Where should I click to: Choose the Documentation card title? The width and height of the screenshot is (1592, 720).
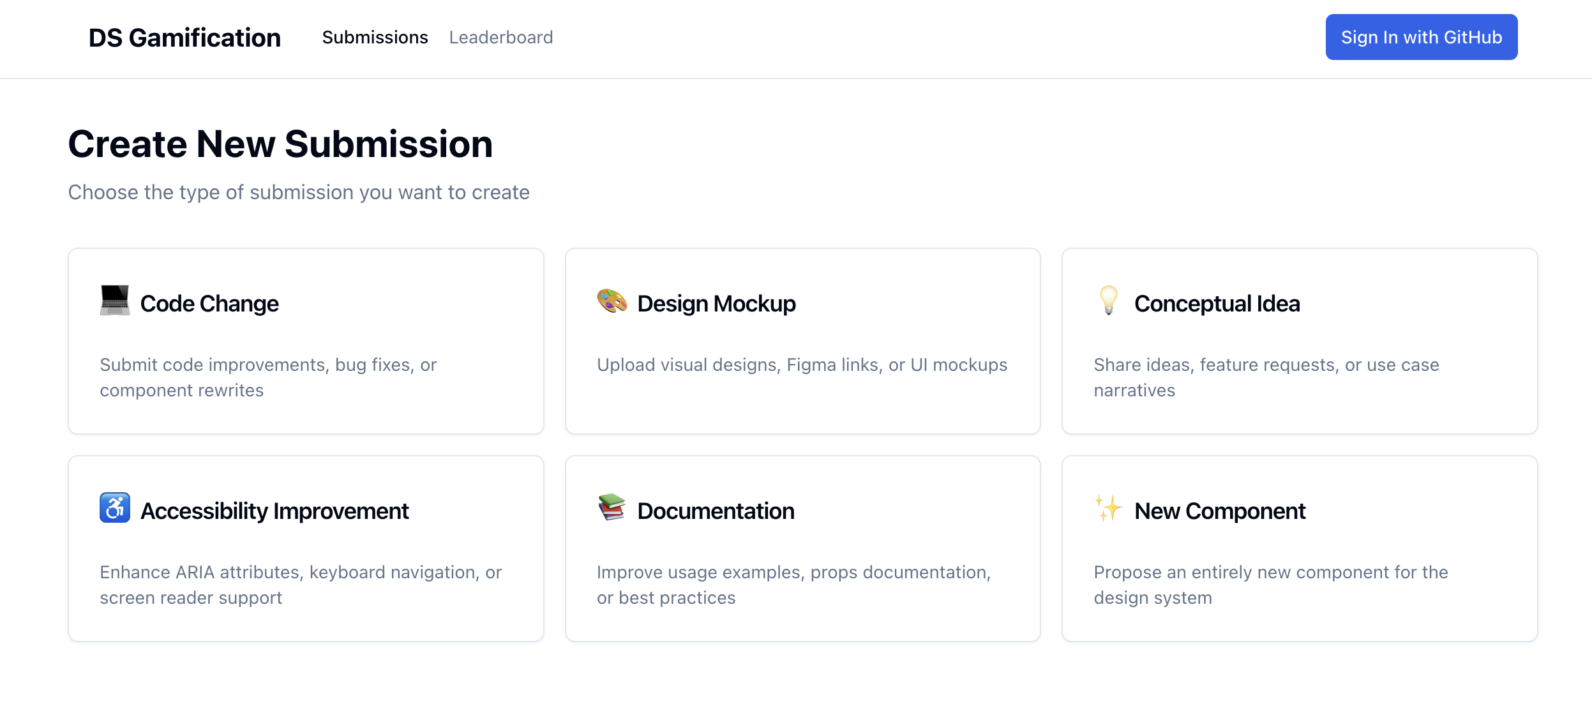tap(716, 511)
